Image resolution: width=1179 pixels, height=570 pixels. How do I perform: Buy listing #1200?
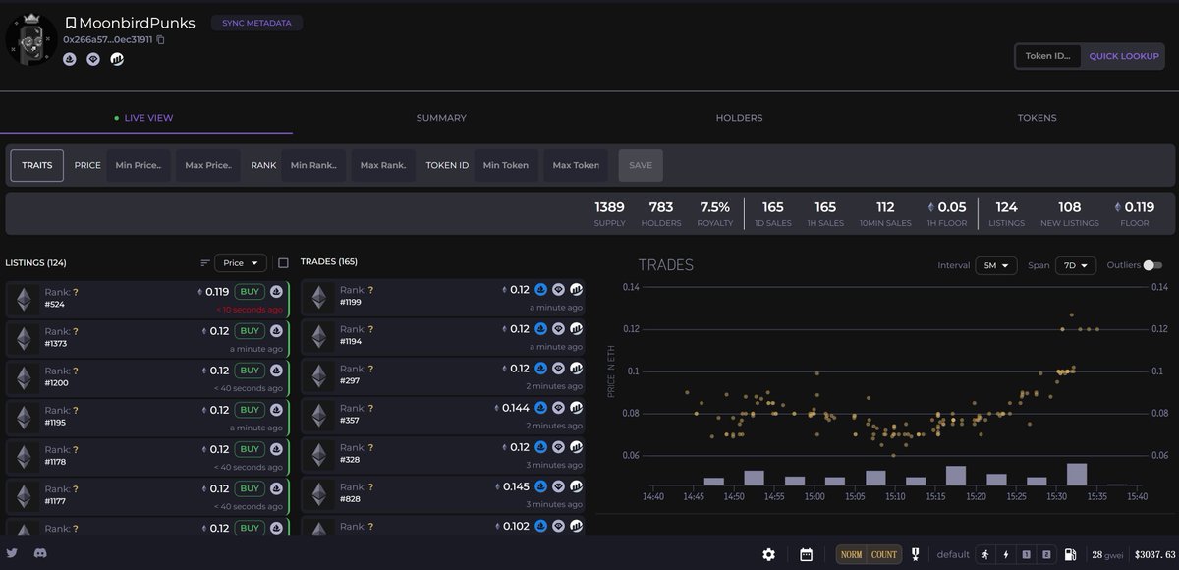coord(250,370)
